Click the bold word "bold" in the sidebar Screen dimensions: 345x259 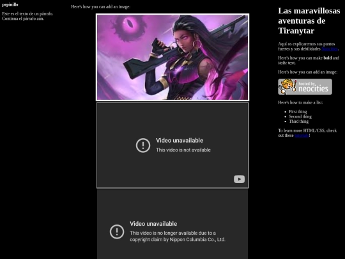(328, 58)
